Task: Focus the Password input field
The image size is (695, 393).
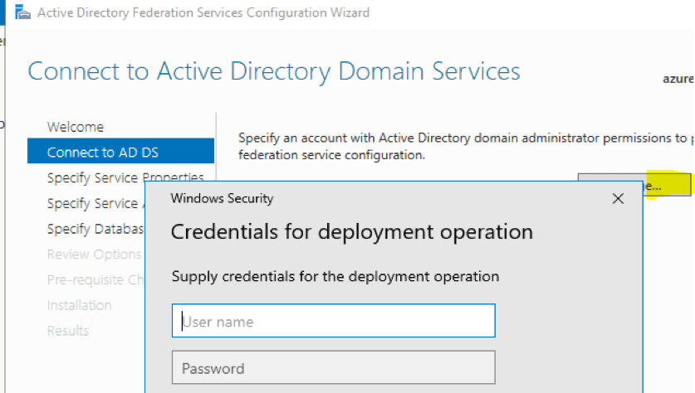Action: pyautogui.click(x=333, y=368)
